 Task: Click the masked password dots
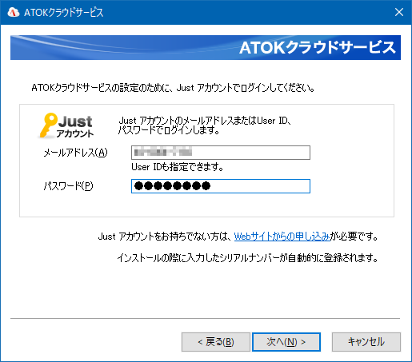[172, 186]
